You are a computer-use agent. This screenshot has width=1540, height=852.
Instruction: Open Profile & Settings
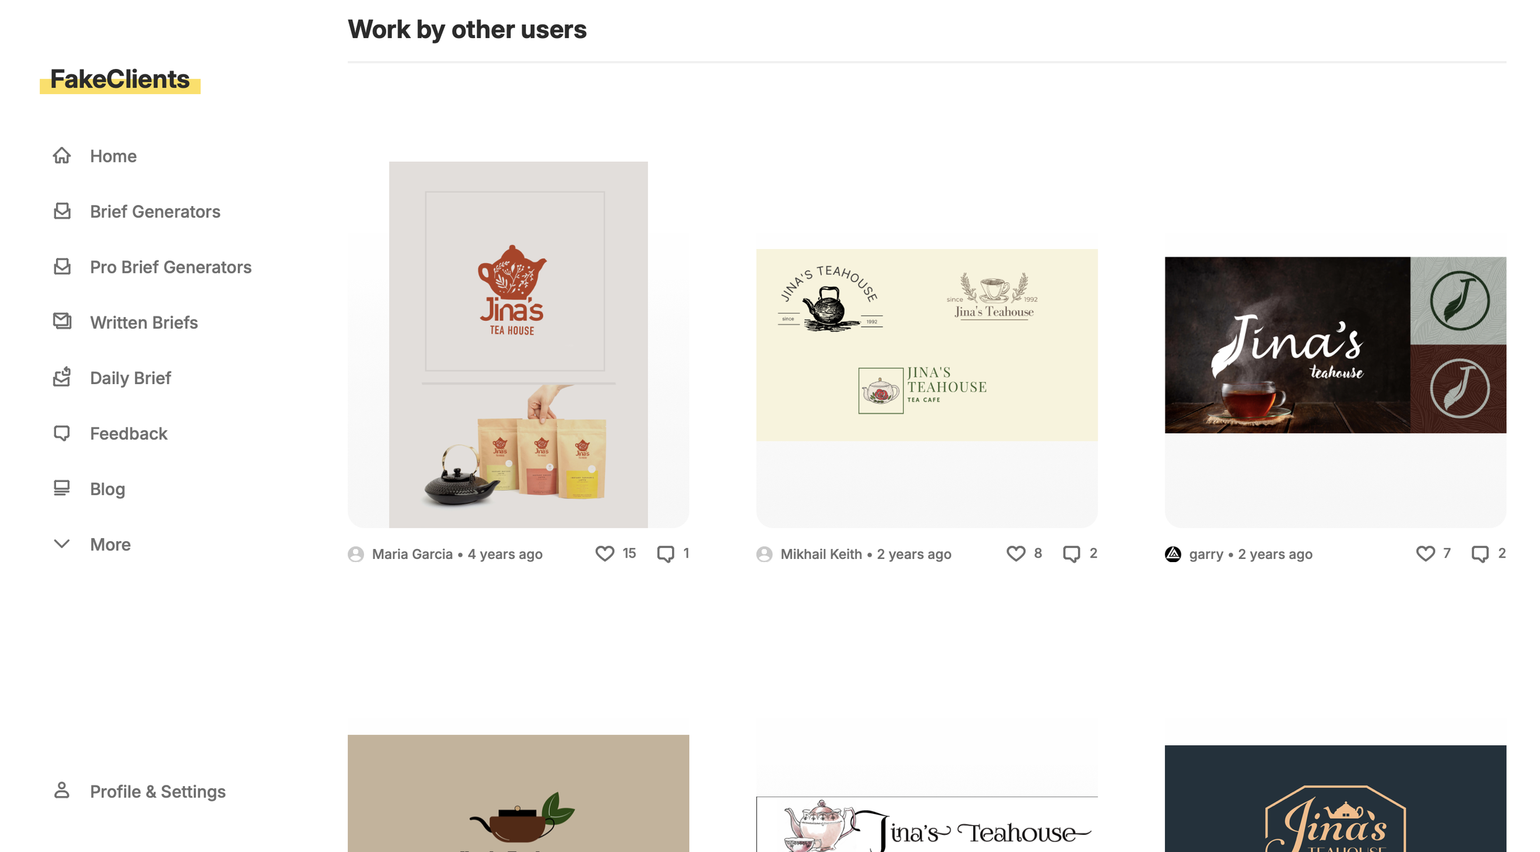[157, 791]
